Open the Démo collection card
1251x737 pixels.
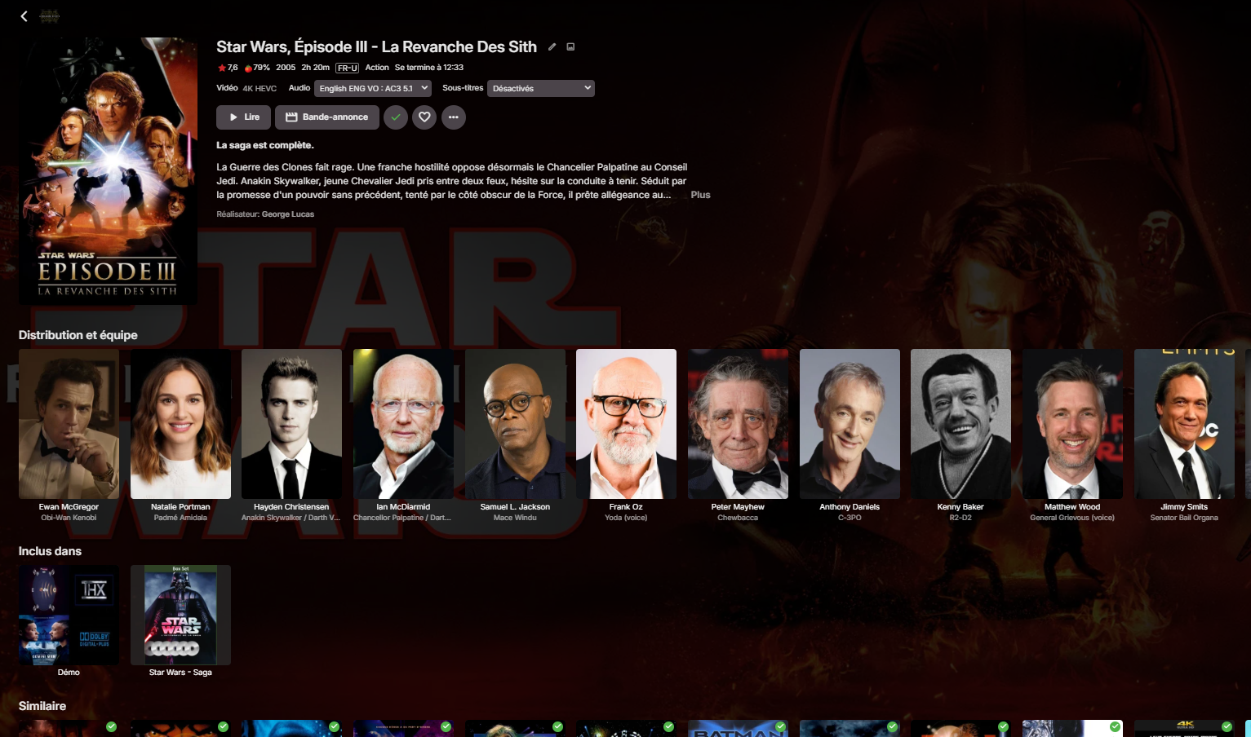click(x=69, y=621)
